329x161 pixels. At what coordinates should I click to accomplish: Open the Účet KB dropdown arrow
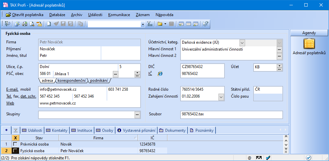coord(279,66)
